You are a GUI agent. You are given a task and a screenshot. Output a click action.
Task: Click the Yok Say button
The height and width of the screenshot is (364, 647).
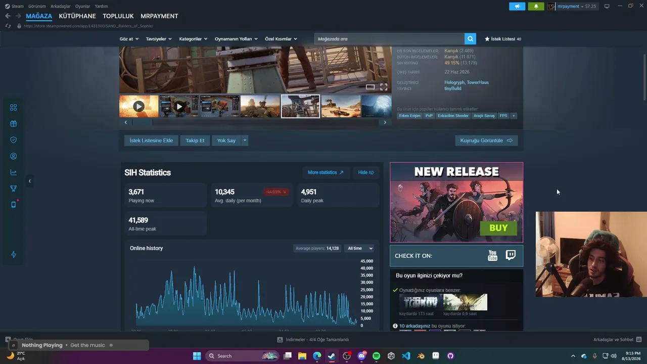pyautogui.click(x=226, y=141)
